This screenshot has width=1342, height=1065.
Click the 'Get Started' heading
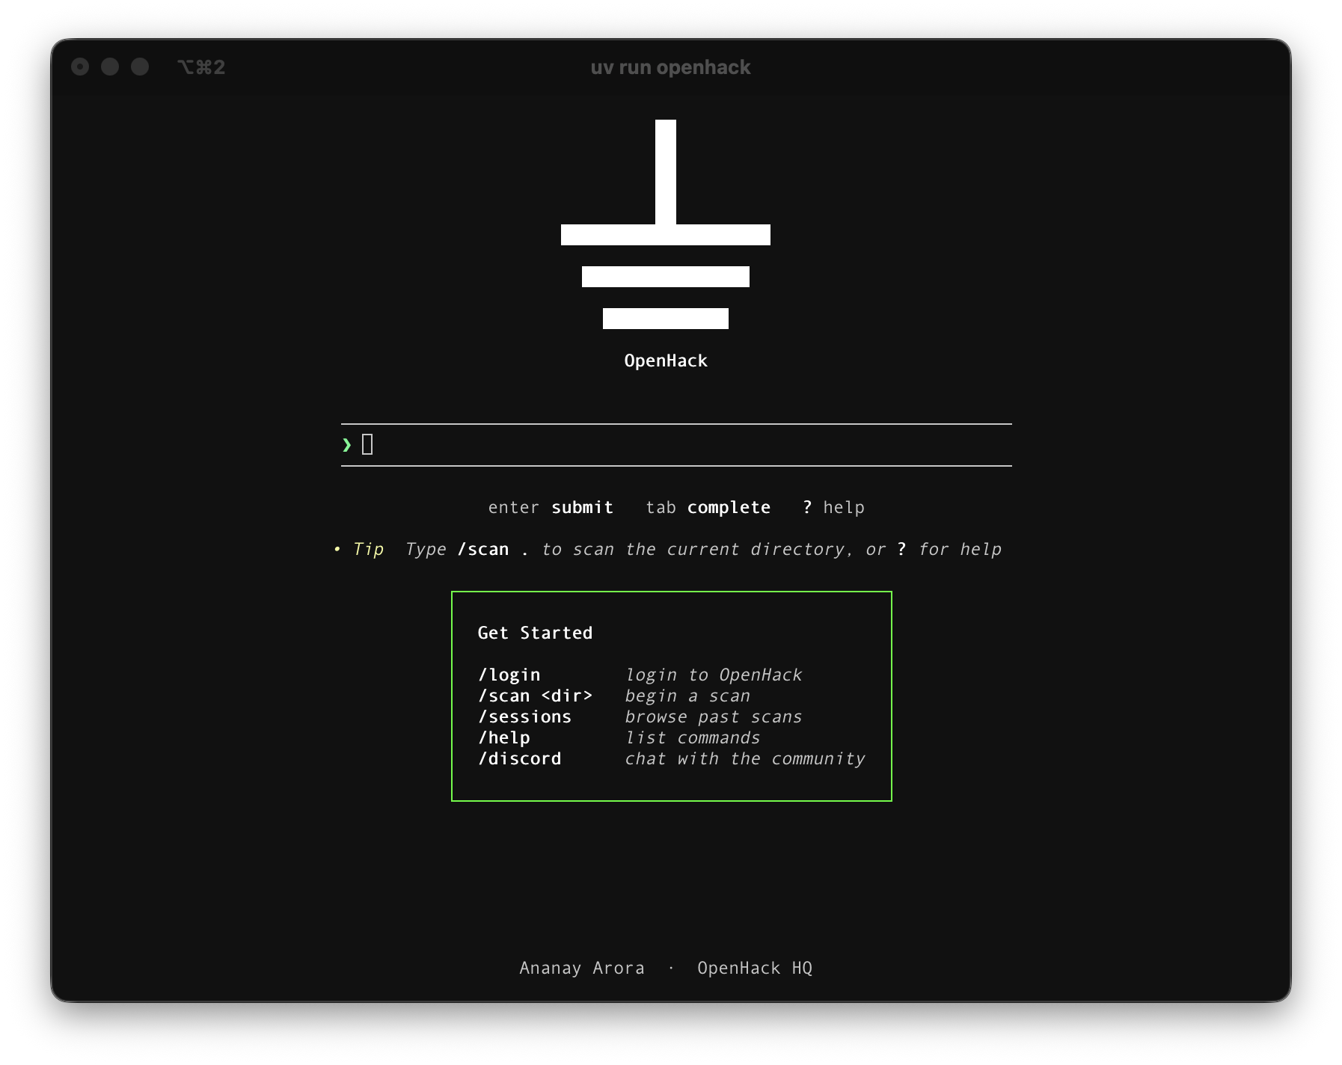pyautogui.click(x=535, y=633)
